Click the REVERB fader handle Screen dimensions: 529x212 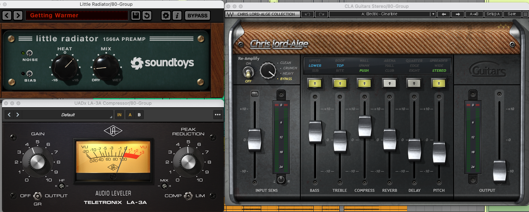tap(389, 139)
